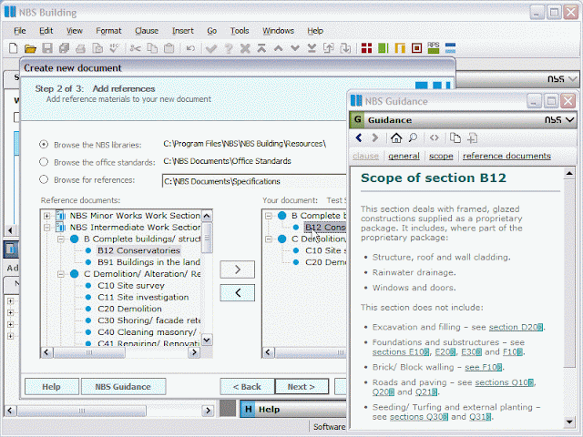Click the Save disk icon

47,48
